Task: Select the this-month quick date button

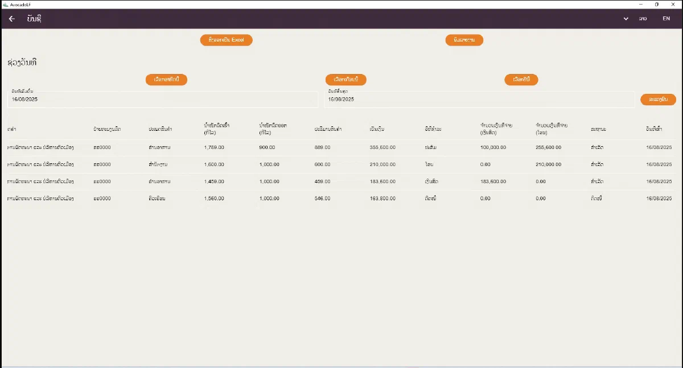Action: [x=346, y=80]
